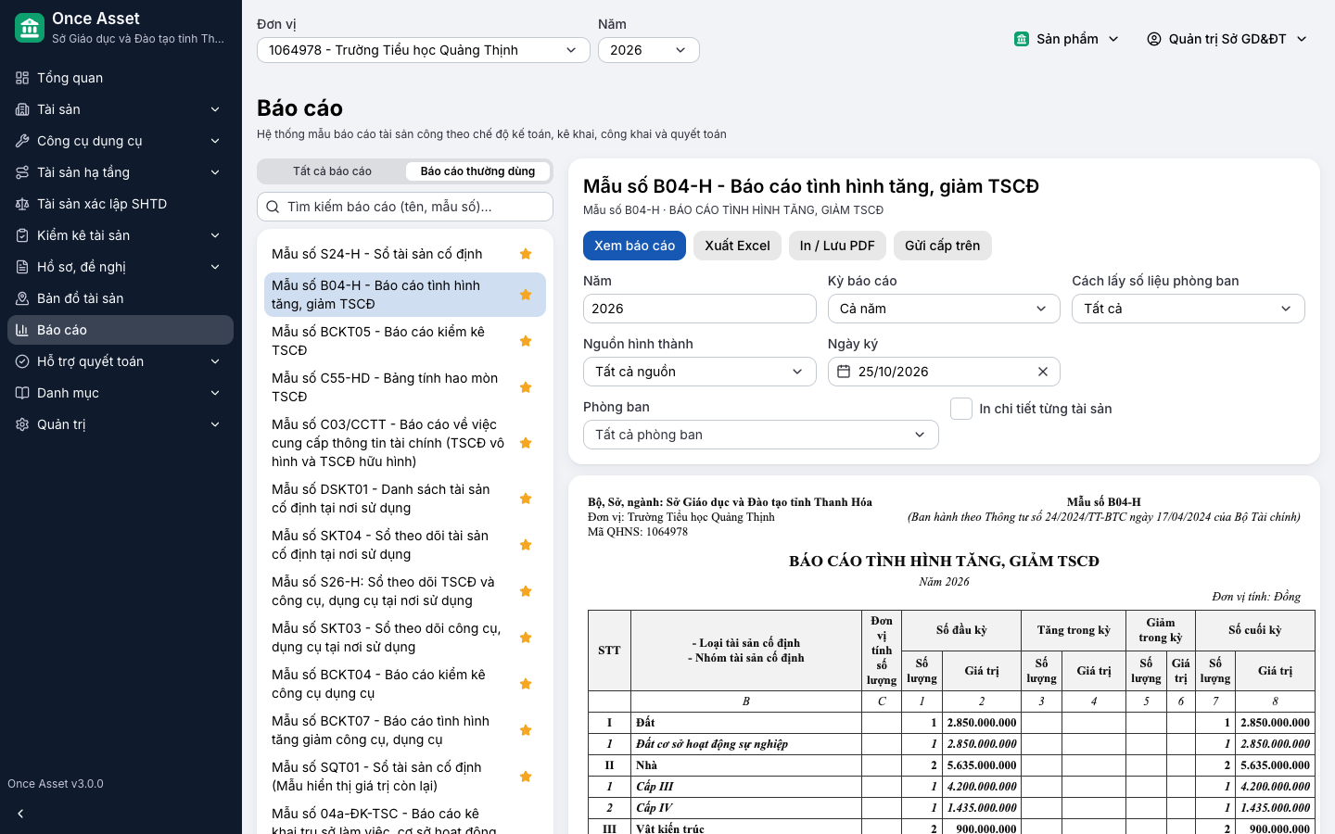Open the Nguồn hình thành dropdown
The height and width of the screenshot is (834, 1335).
tap(700, 372)
